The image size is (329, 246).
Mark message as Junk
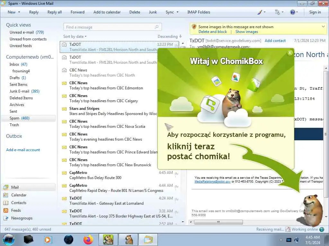153,12
